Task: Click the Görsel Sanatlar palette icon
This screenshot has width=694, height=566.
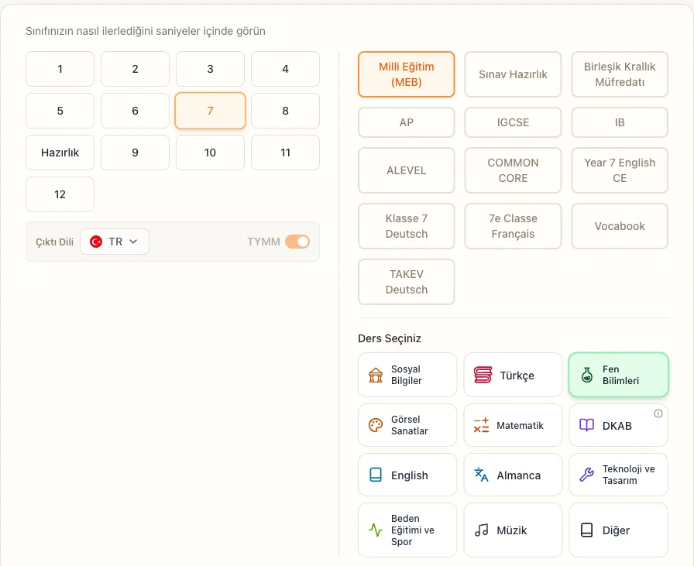Action: [x=376, y=425]
